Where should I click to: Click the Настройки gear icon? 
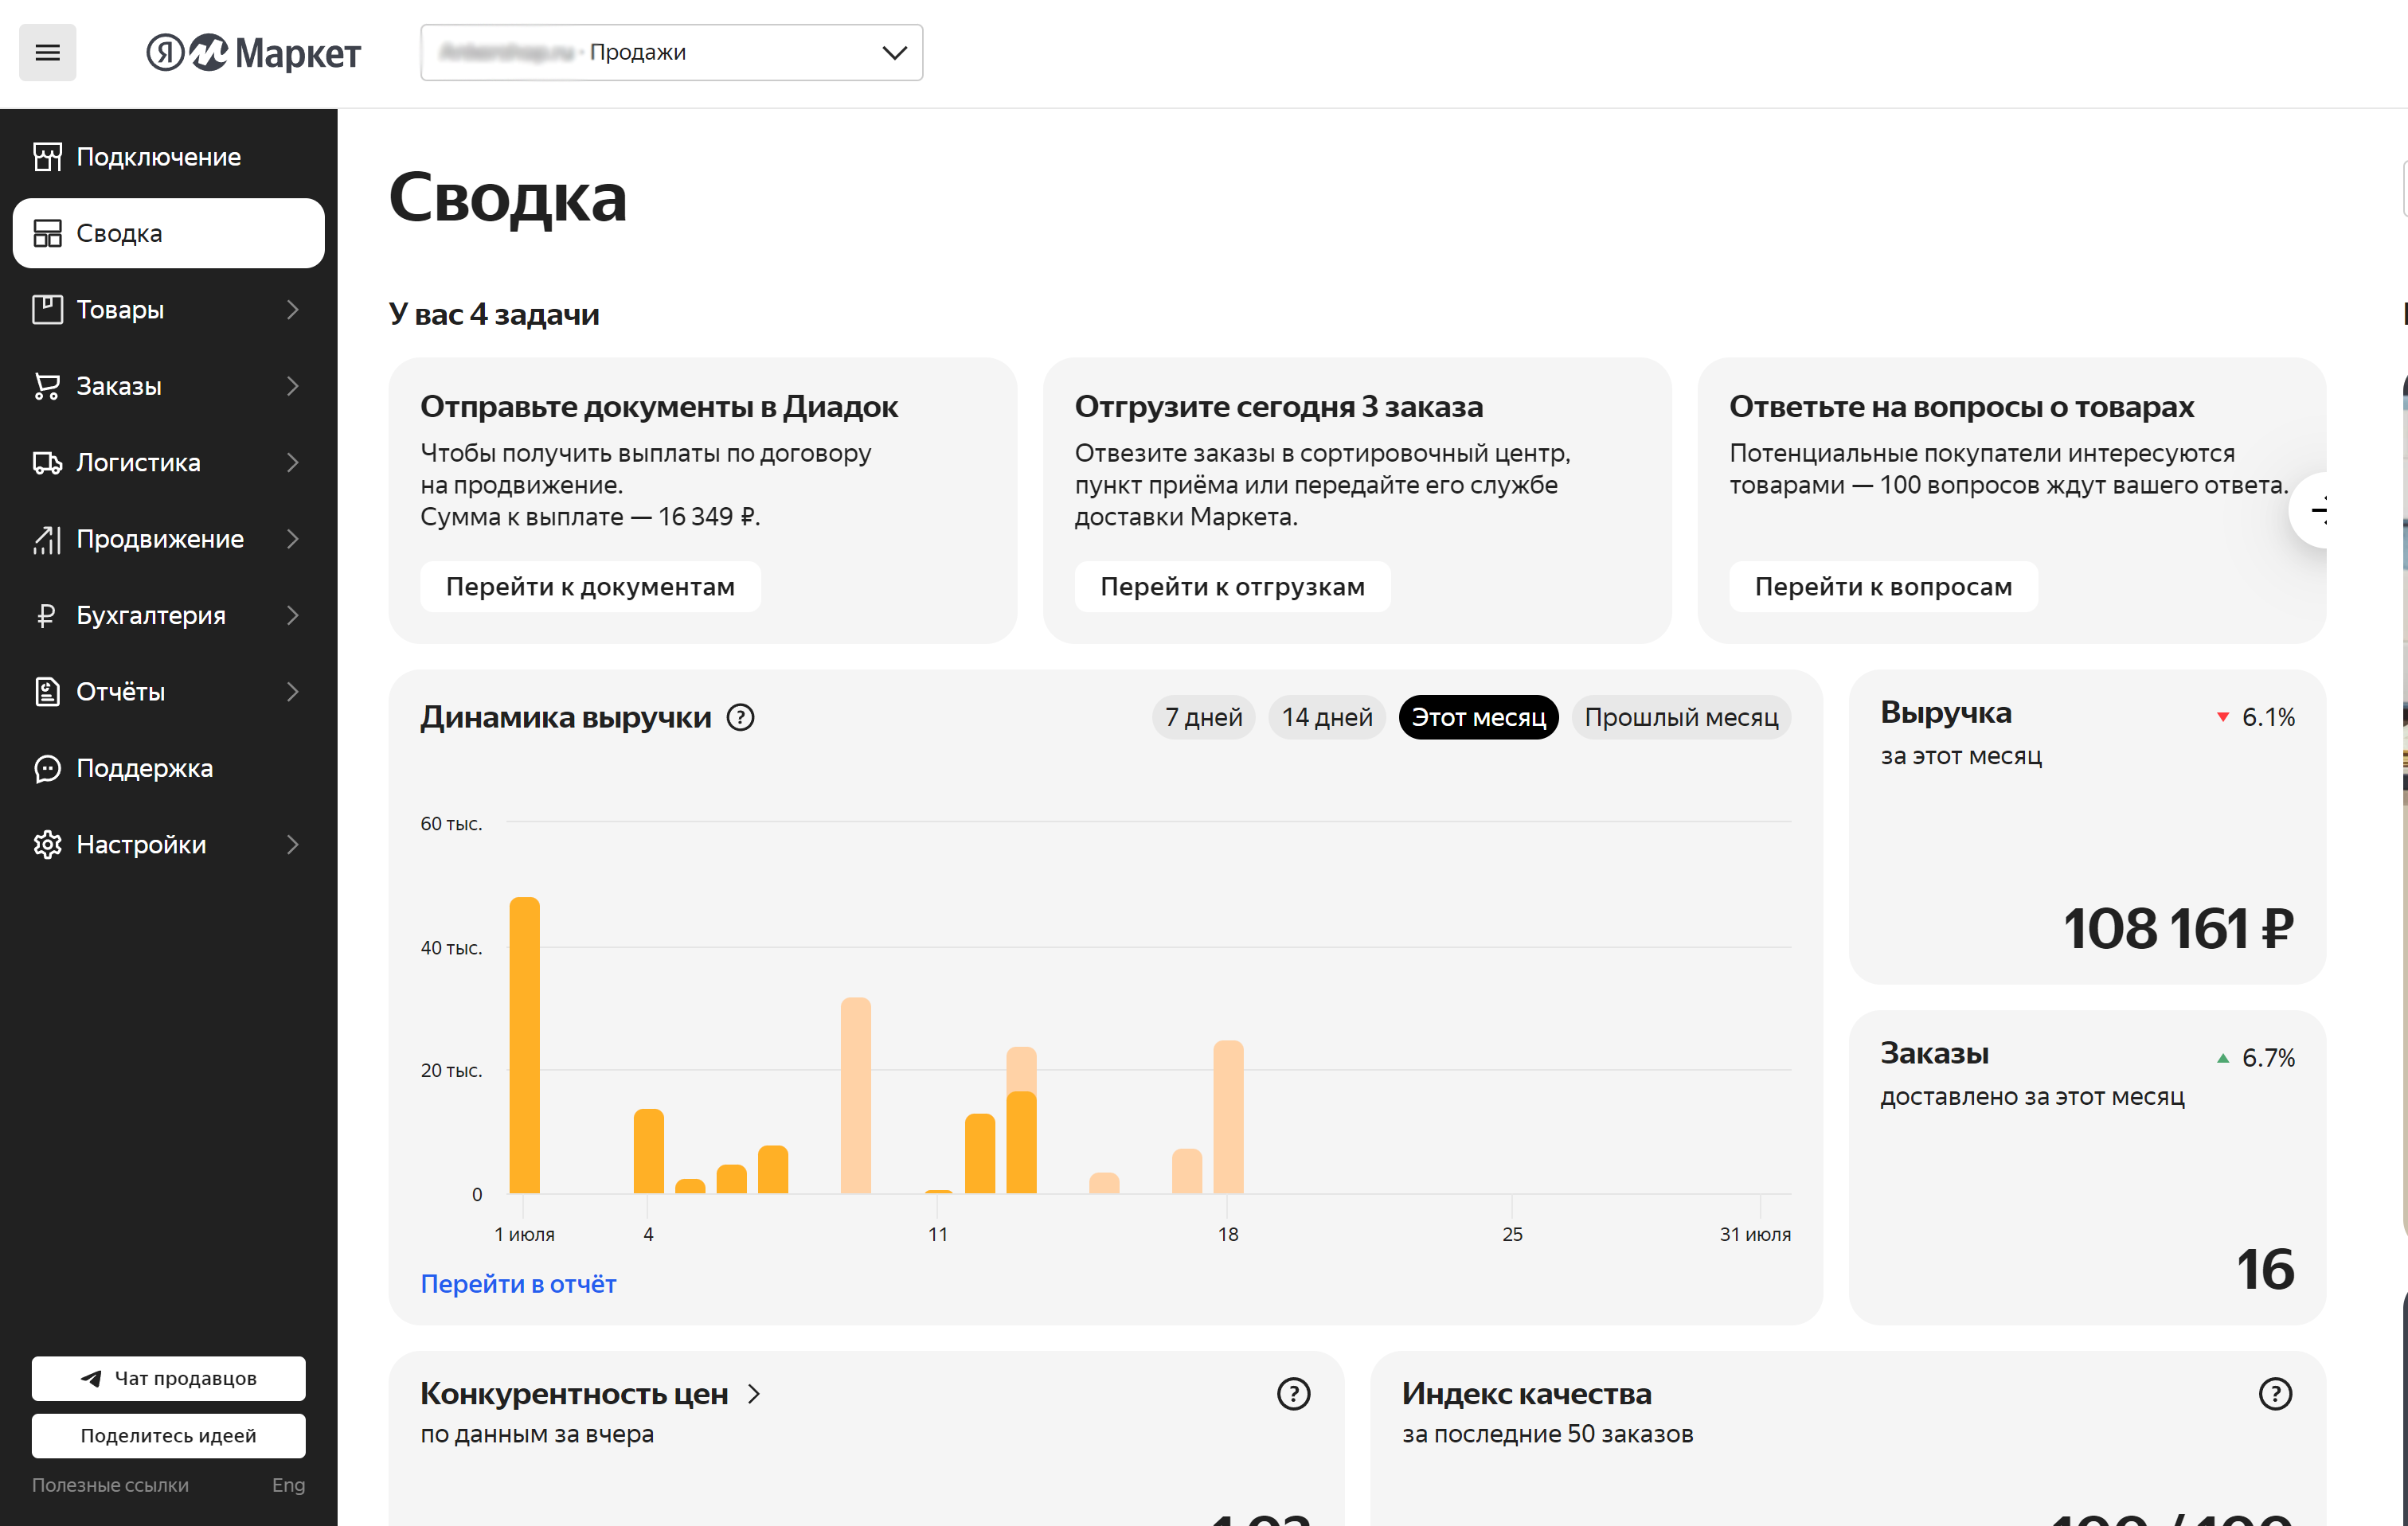(47, 845)
